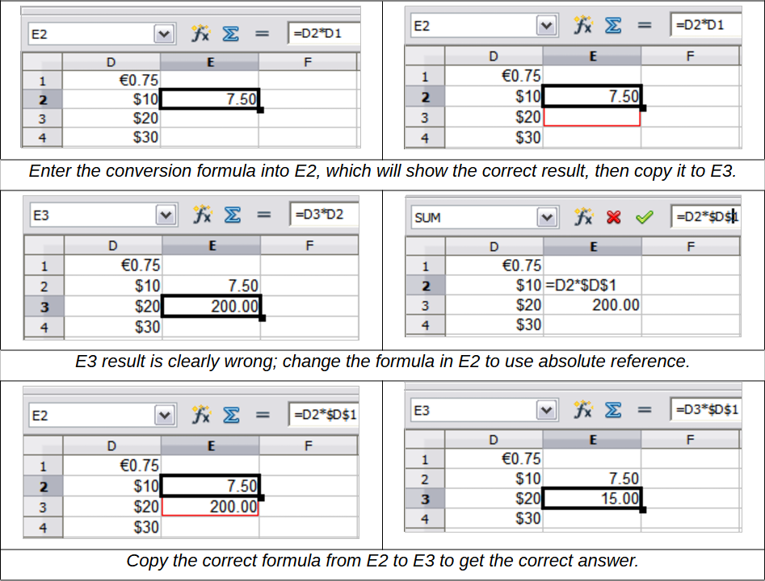Open Name Box dropdown beside =D3*$D$1 formula
Viewport: 765px width, 581px height.
547,410
